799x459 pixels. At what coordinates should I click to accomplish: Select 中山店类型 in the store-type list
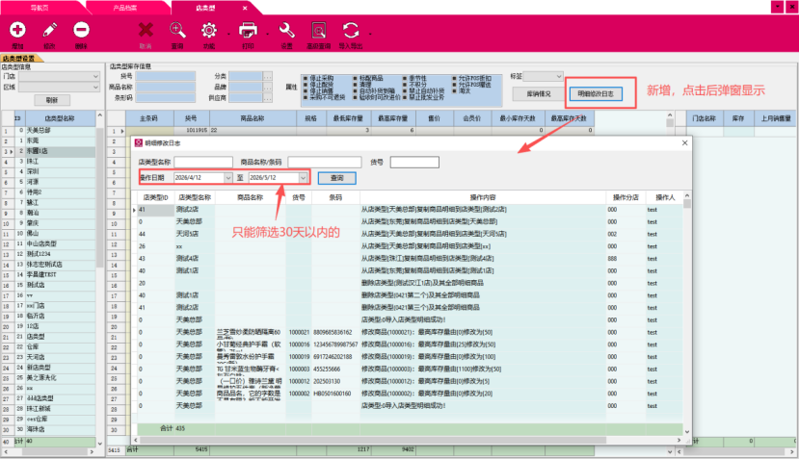60,243
